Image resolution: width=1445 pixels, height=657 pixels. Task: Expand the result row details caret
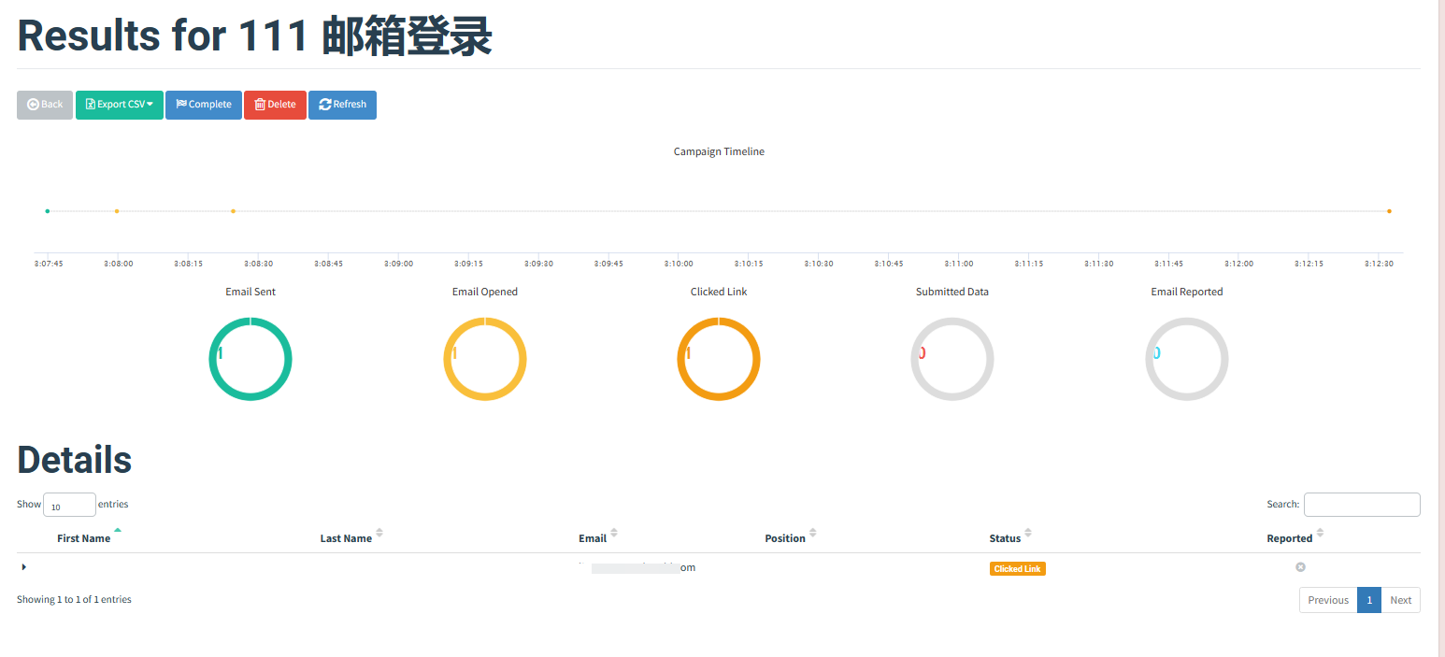(x=23, y=566)
